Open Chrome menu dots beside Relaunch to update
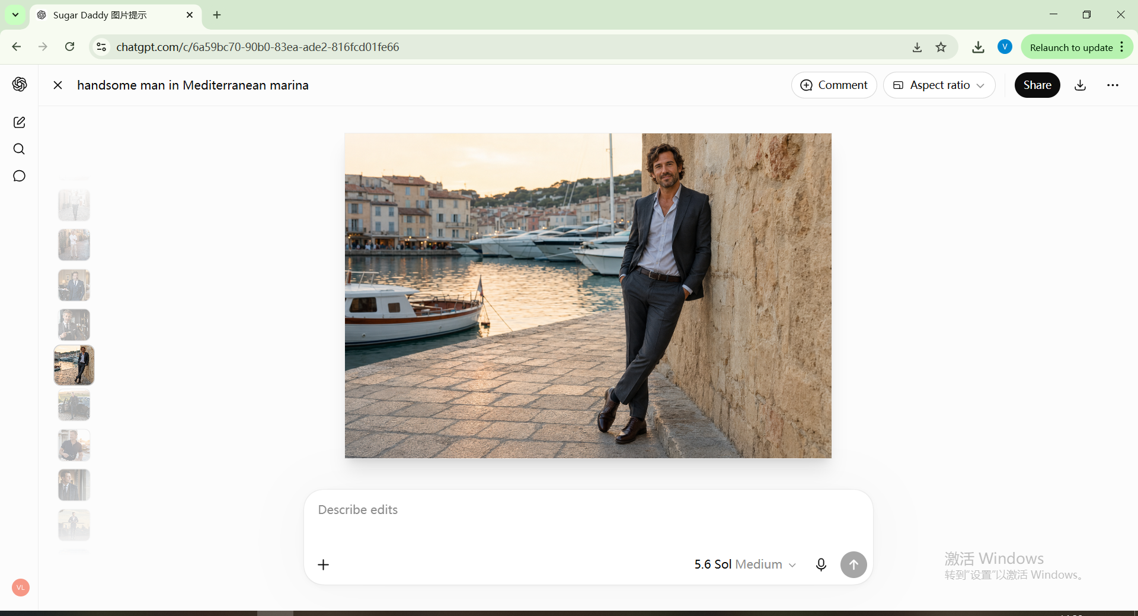The height and width of the screenshot is (616, 1138). pos(1122,47)
